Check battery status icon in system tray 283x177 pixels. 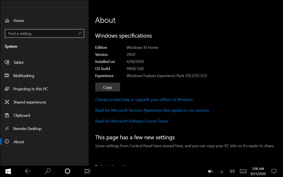click(210, 171)
